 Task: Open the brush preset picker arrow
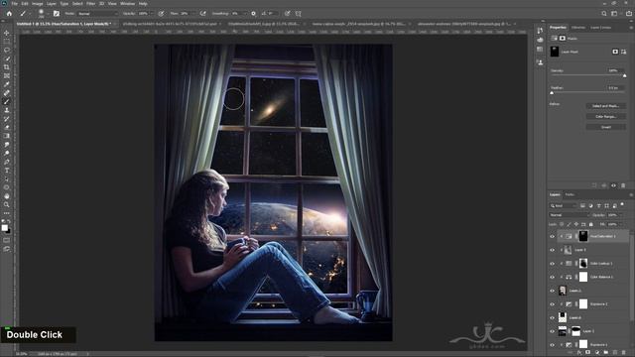coord(47,13)
